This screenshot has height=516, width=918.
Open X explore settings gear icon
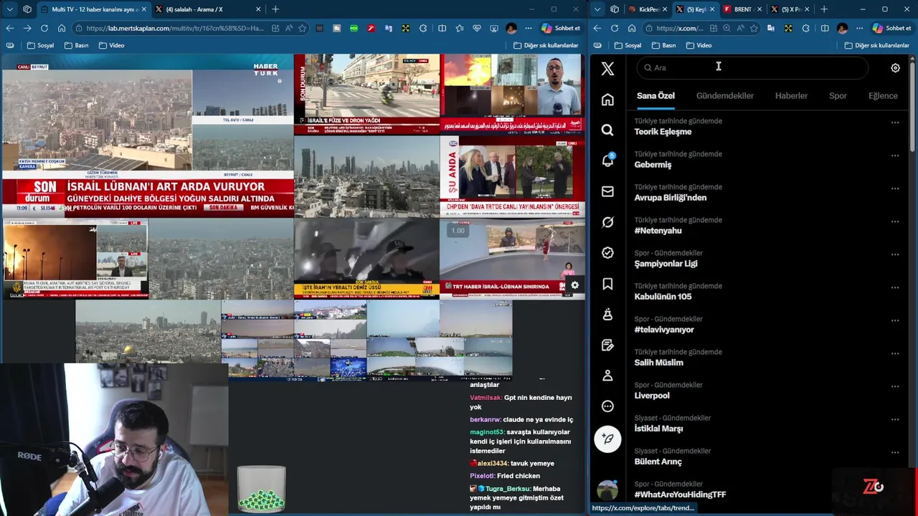tap(895, 68)
